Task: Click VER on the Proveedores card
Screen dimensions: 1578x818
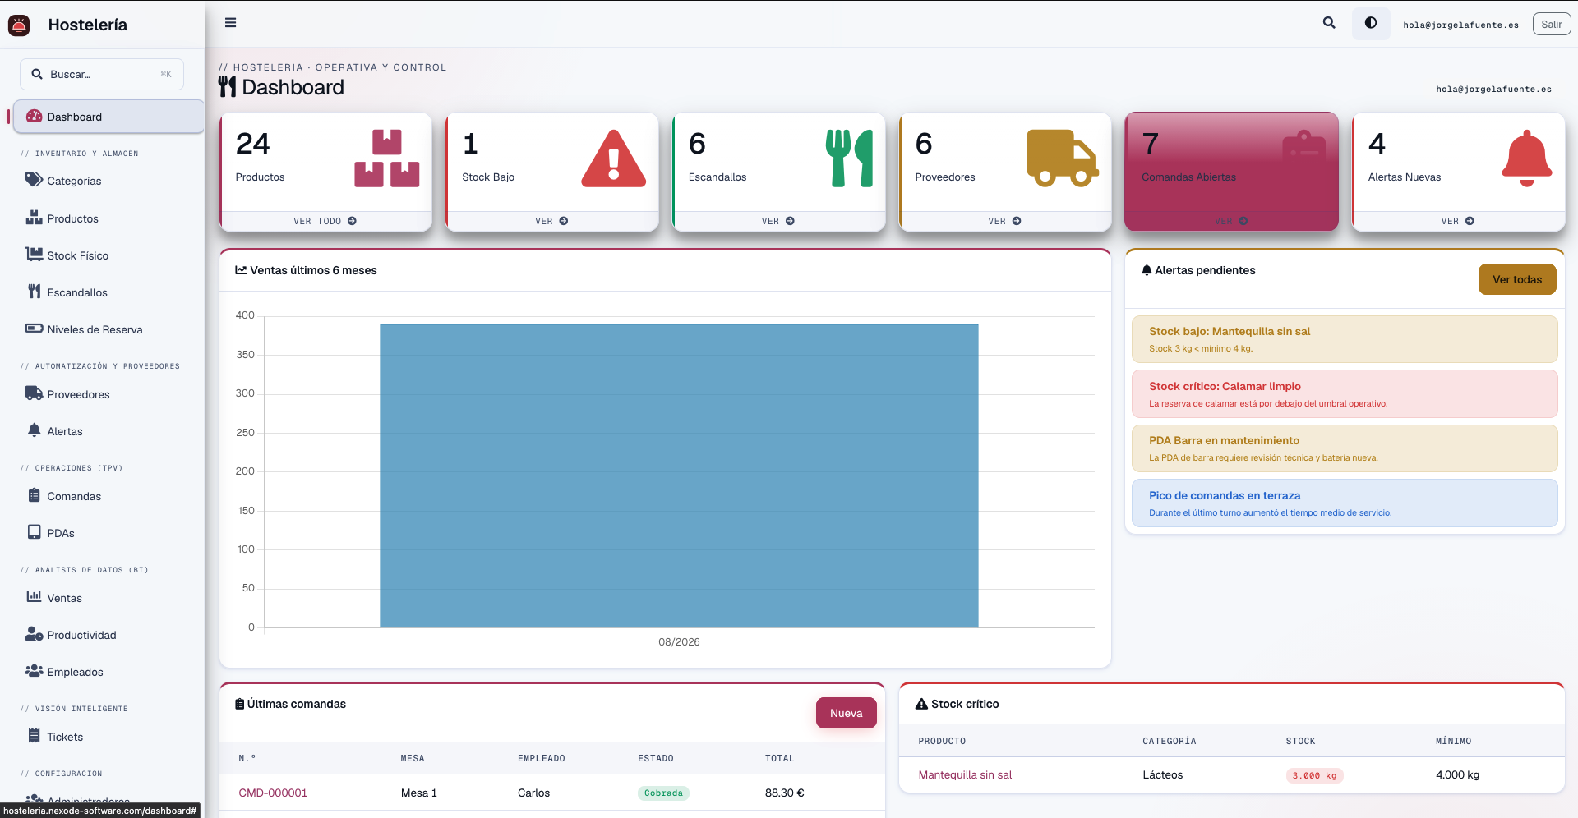Action: click(x=1004, y=221)
